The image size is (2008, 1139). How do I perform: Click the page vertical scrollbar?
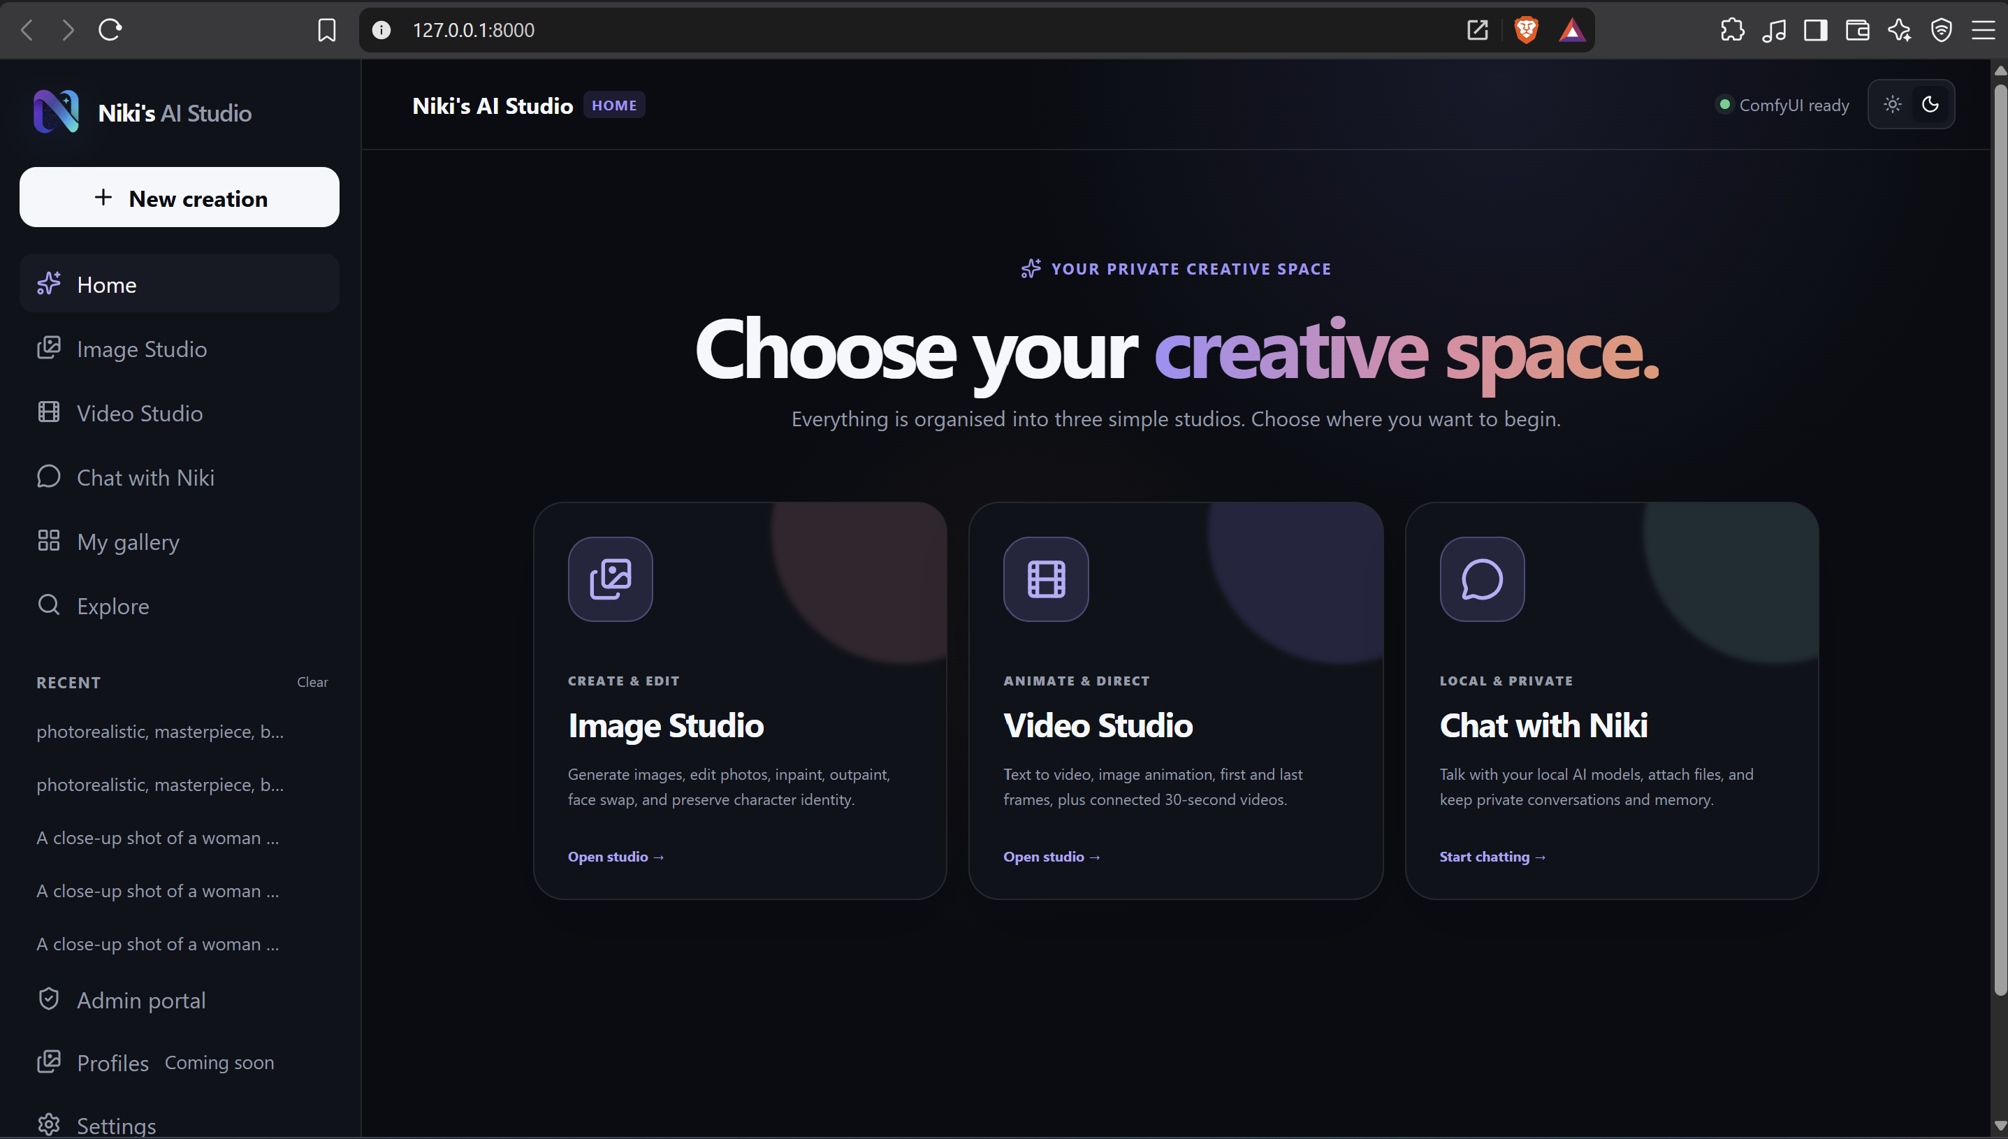coord(2000,539)
